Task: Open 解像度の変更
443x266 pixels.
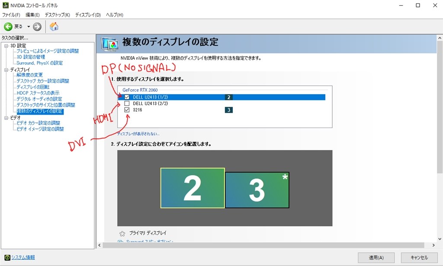Action: (x=29, y=75)
